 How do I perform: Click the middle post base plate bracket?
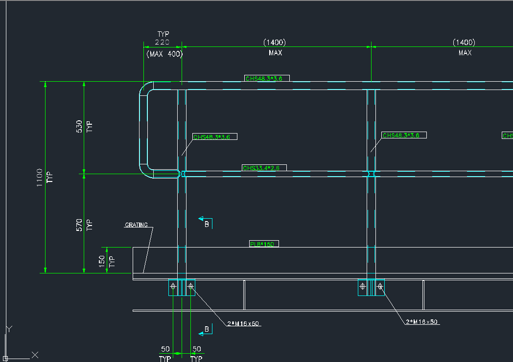click(371, 287)
